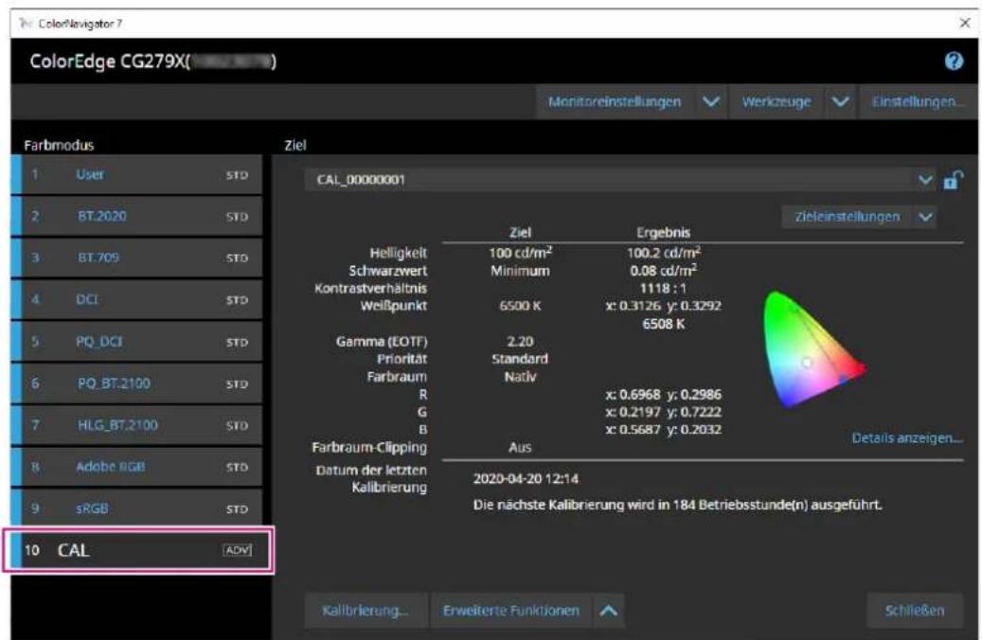Click the 6500 K target value
The image size is (982, 640).
coord(521,306)
